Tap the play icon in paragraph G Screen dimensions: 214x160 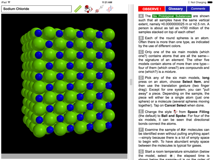point(171,156)
